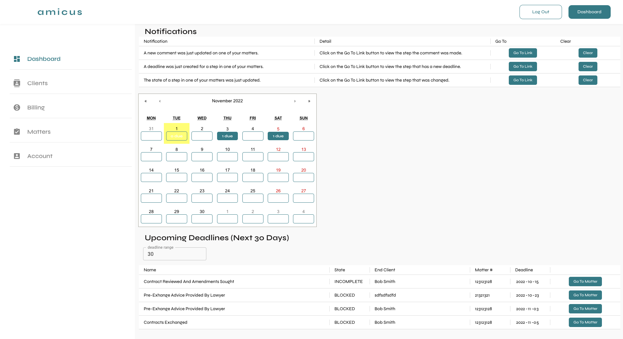623x339 pixels.
Task: Jump to previous year using the double-left arrow
Action: (146, 101)
